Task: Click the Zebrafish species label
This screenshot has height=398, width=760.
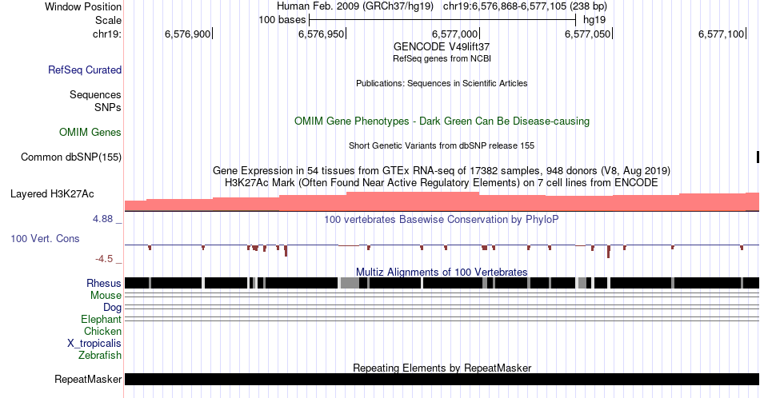Action: pos(100,355)
